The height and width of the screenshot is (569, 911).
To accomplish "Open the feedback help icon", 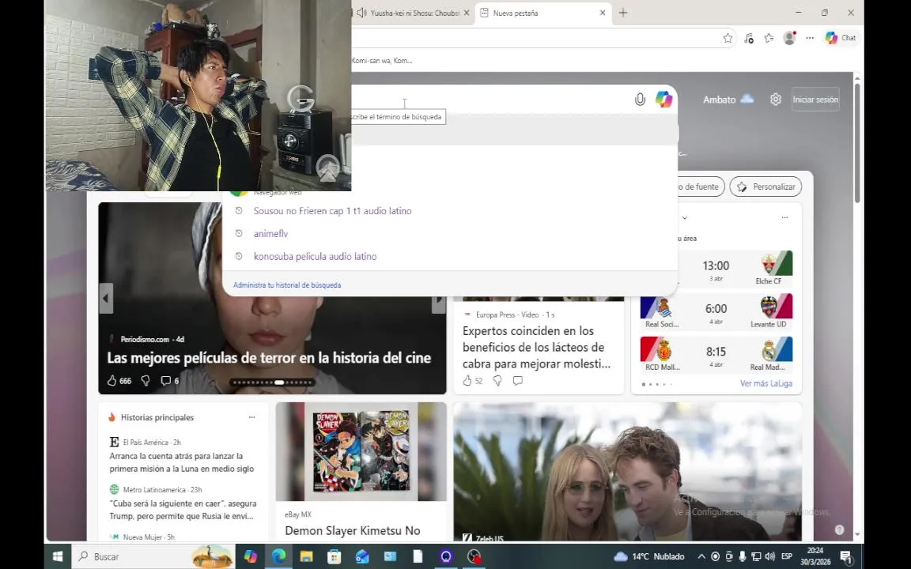I will (839, 529).
